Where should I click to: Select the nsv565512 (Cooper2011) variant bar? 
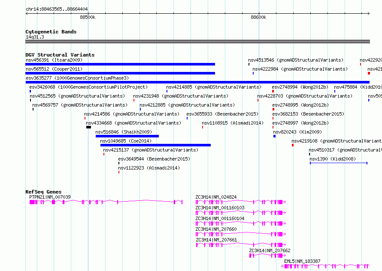120,73
